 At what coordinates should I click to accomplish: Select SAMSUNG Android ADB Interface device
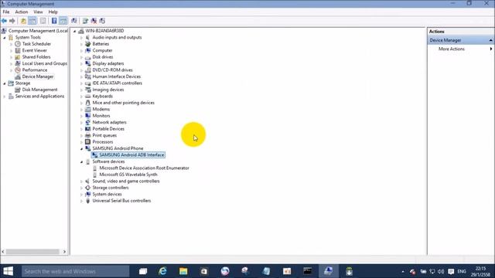(131, 154)
